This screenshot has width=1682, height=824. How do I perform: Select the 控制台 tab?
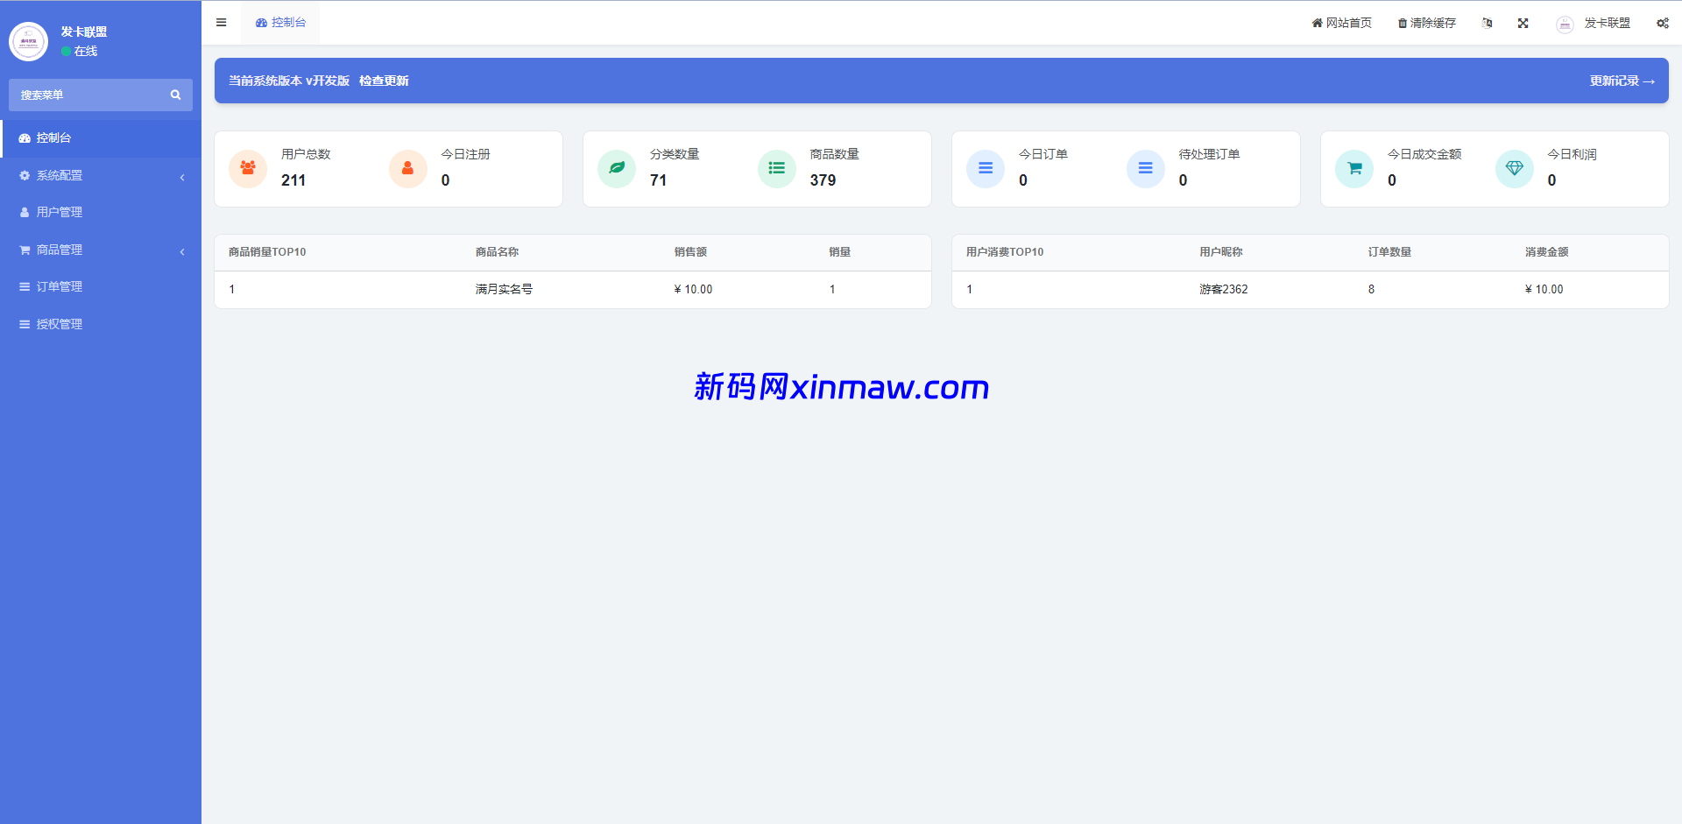[281, 23]
